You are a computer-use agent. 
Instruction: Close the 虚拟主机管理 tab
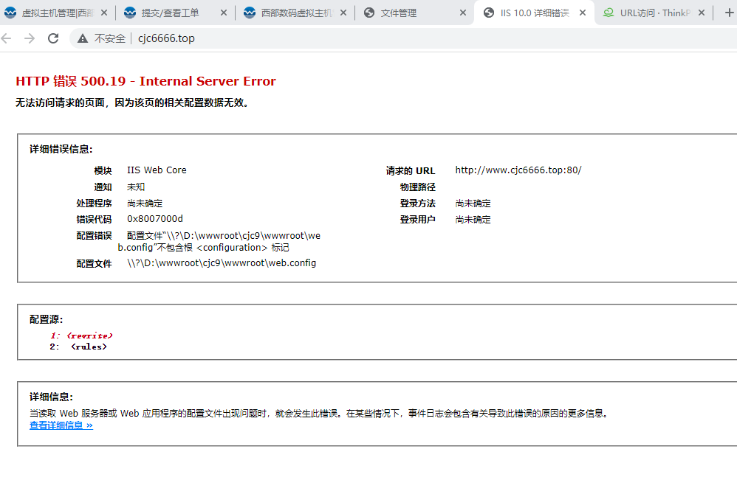pos(104,13)
